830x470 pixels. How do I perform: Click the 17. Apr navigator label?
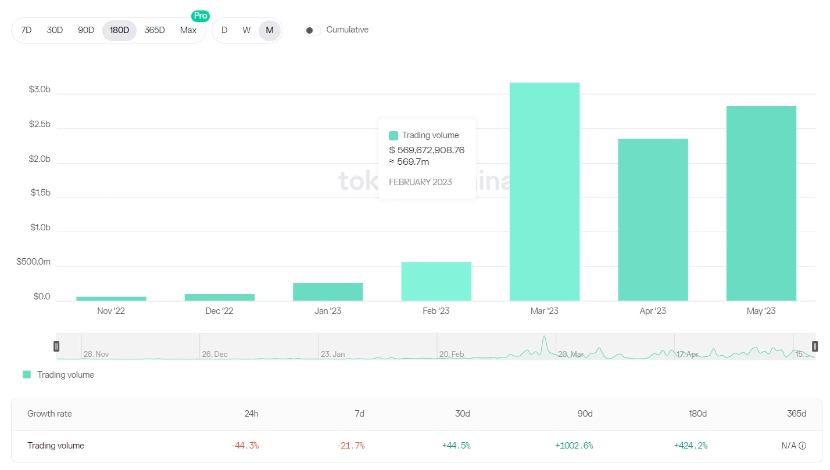[688, 354]
